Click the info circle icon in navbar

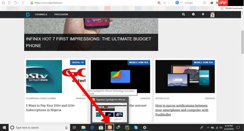click(x=193, y=15)
